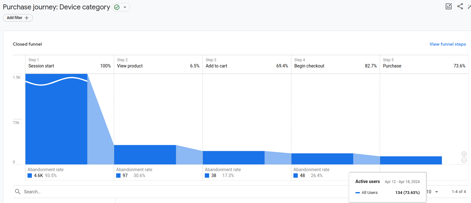The image size is (471, 203).
Task: Click the green report status checkmark
Action: pyautogui.click(x=117, y=7)
